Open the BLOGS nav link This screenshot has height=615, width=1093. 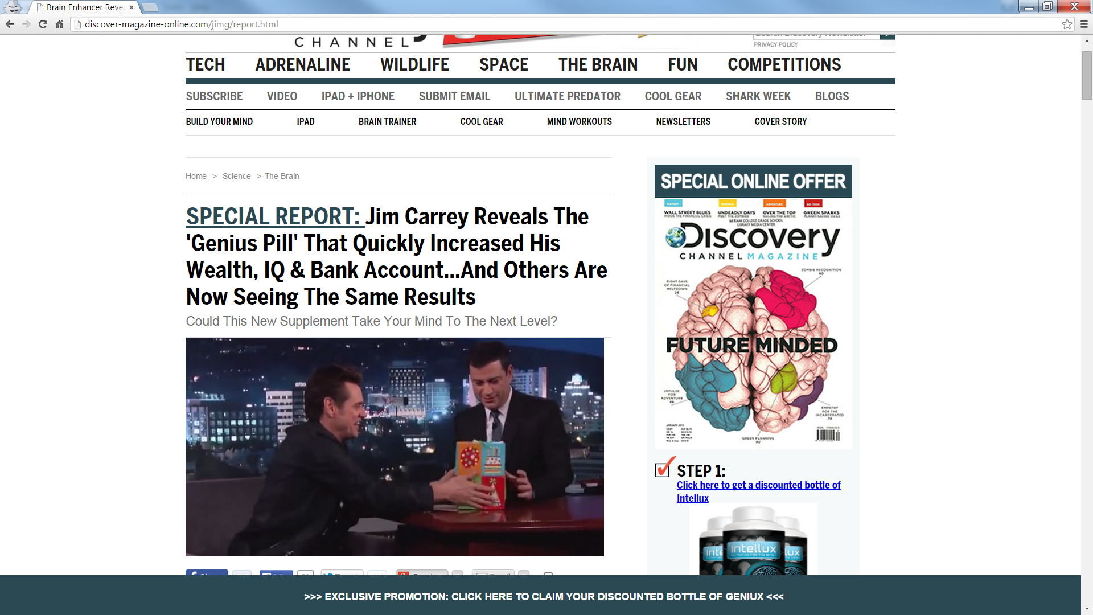(832, 96)
